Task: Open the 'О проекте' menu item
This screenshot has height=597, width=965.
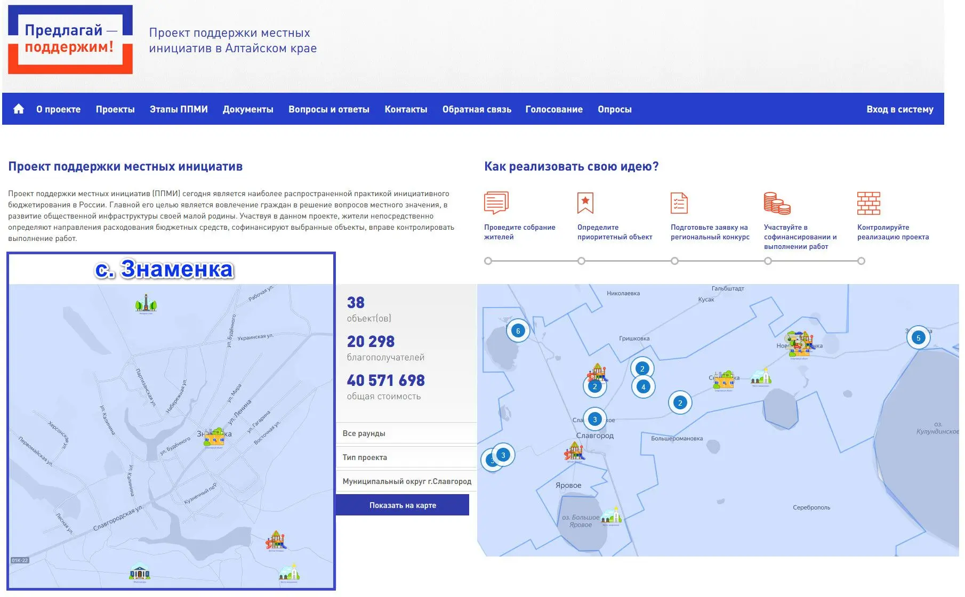Action: point(59,109)
